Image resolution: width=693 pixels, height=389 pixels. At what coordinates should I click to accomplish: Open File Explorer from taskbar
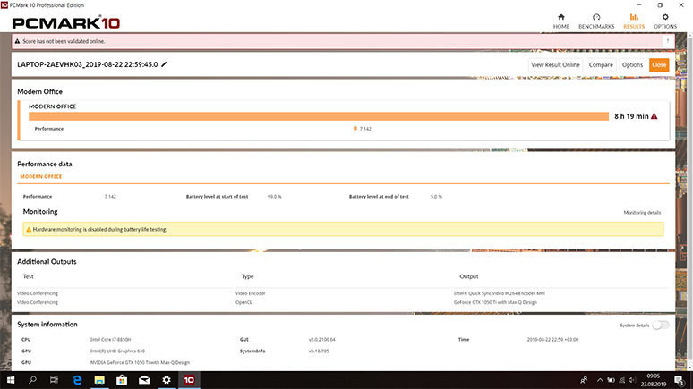99,380
